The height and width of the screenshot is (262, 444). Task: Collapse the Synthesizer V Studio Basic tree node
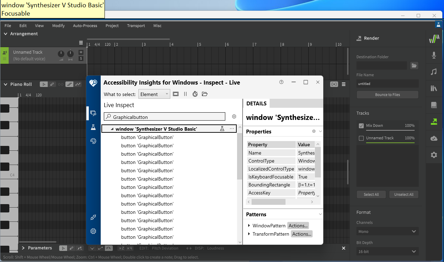point(112,129)
